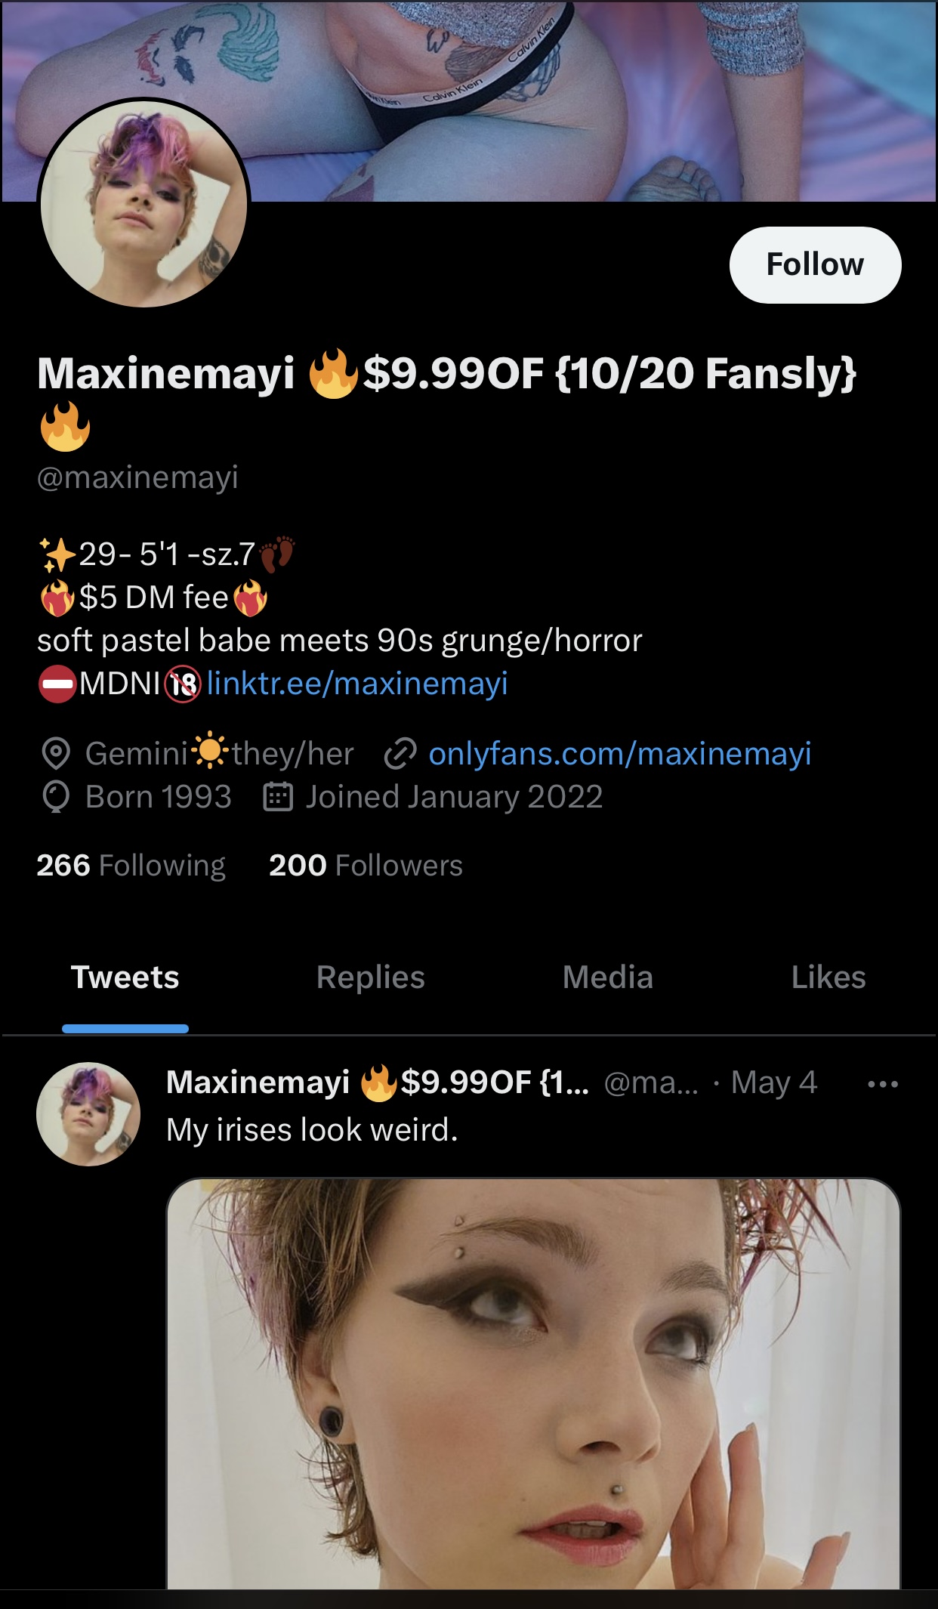This screenshot has width=938, height=1609.
Task: Click the small avatar on the tweet
Action: coord(88,1114)
